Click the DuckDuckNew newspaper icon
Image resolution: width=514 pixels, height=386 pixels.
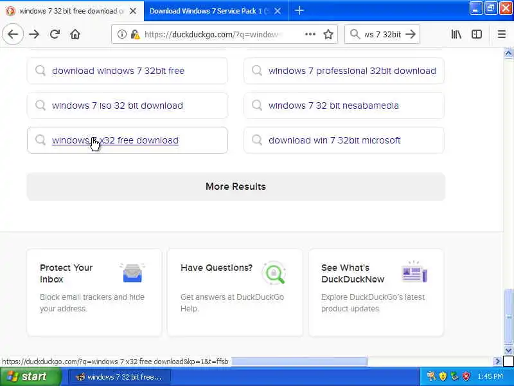(414, 272)
